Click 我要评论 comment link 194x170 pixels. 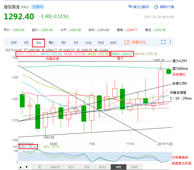(x=139, y=42)
